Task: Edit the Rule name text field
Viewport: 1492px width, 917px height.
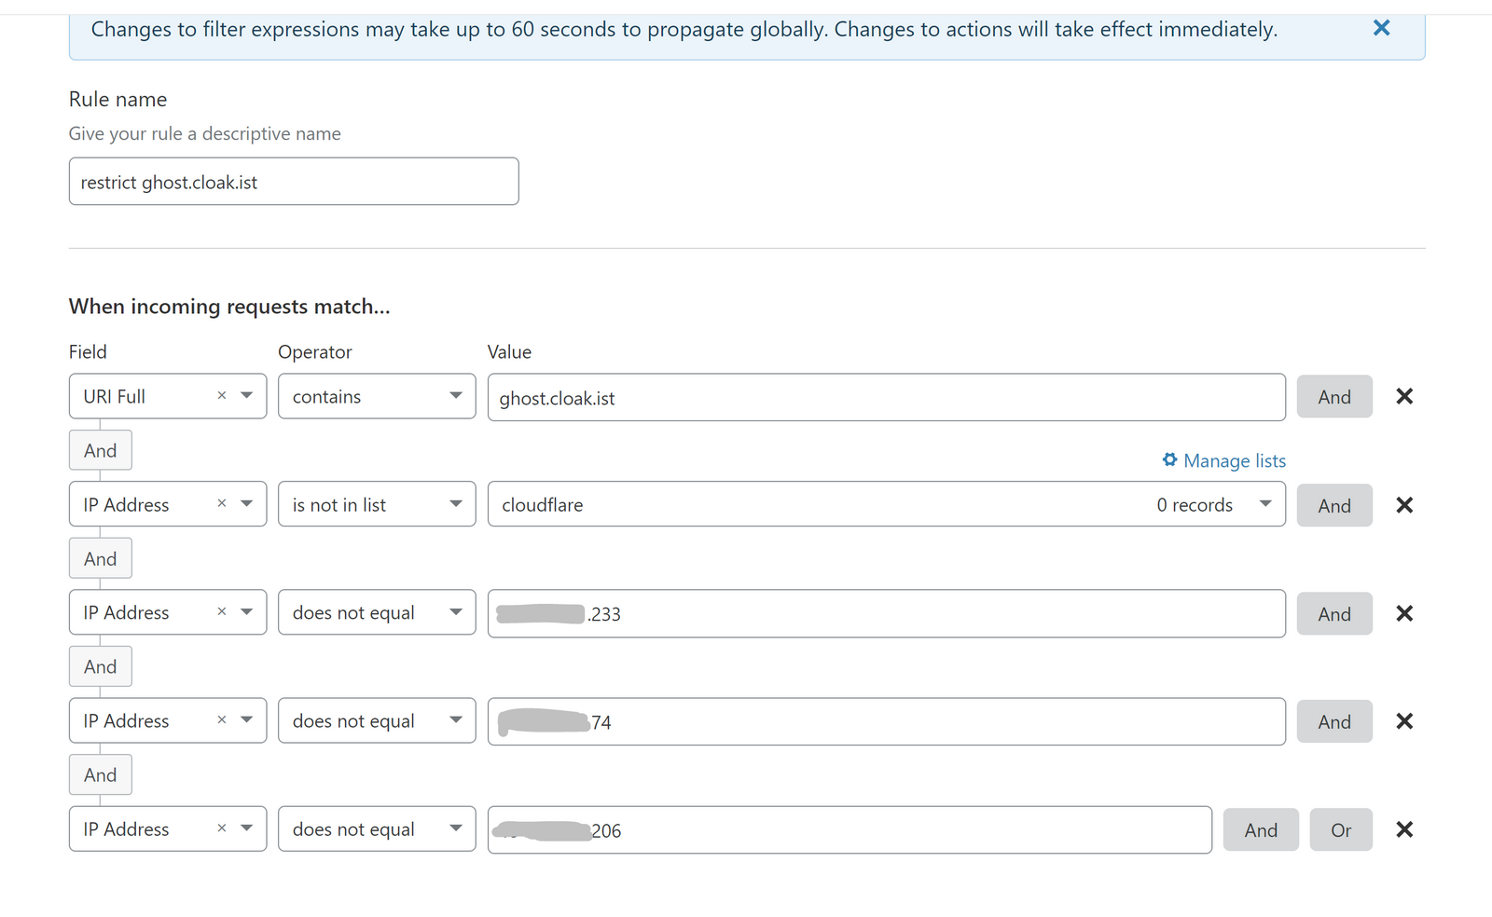Action: [x=293, y=182]
